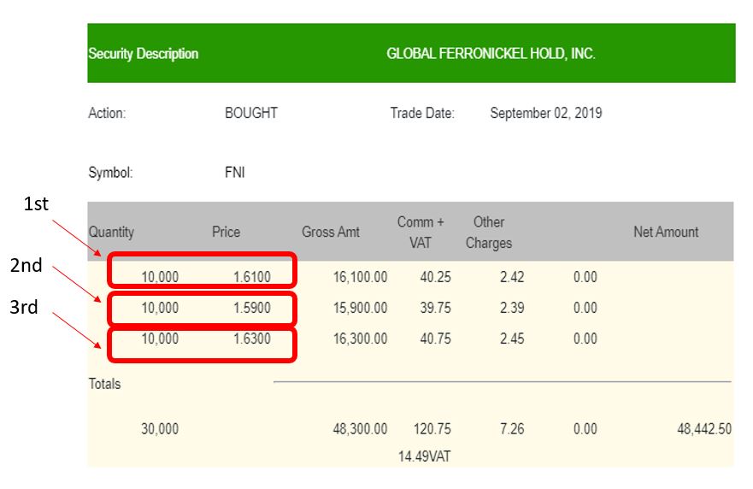Select total quantity 30,000
The height and width of the screenshot is (489, 753).
pos(160,429)
